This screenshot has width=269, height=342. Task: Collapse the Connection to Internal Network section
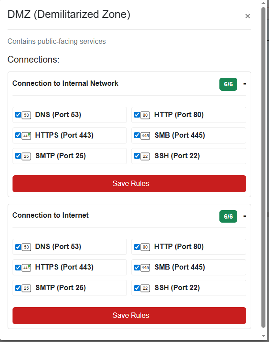pyautogui.click(x=244, y=84)
